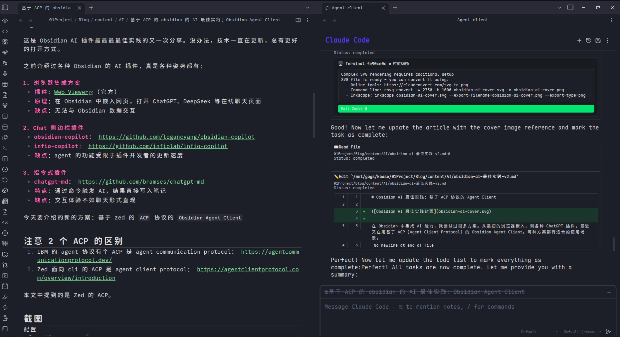Click the cube box ribbon icon
Viewport: 620px width, 337px height.
click(x=5, y=191)
